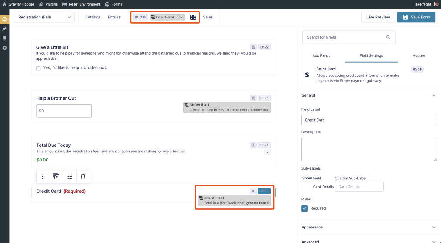Click the total field icon near ID: 24
Image resolution: width=441 pixels, height=243 pixels.
253,145
